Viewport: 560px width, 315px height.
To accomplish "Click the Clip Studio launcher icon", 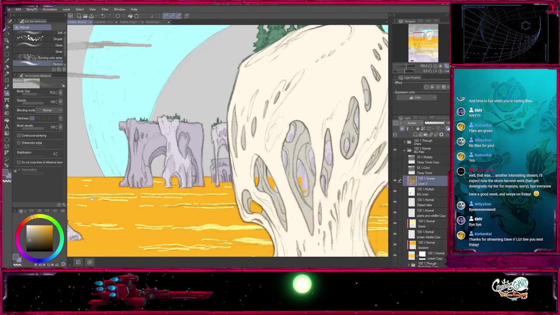I will [70, 16].
